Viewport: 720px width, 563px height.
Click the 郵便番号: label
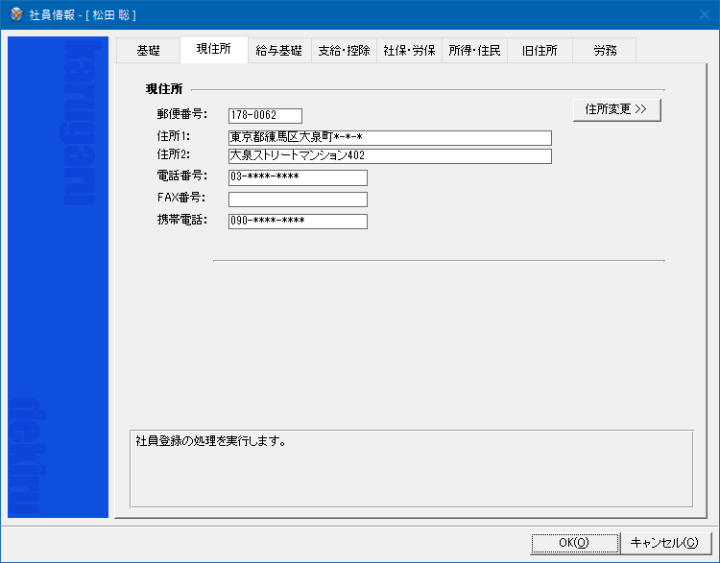click(181, 114)
